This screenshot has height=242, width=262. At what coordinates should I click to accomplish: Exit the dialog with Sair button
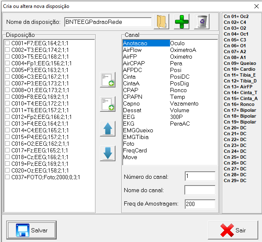[x=233, y=230]
